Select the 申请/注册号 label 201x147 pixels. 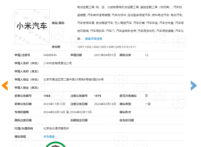(22, 55)
